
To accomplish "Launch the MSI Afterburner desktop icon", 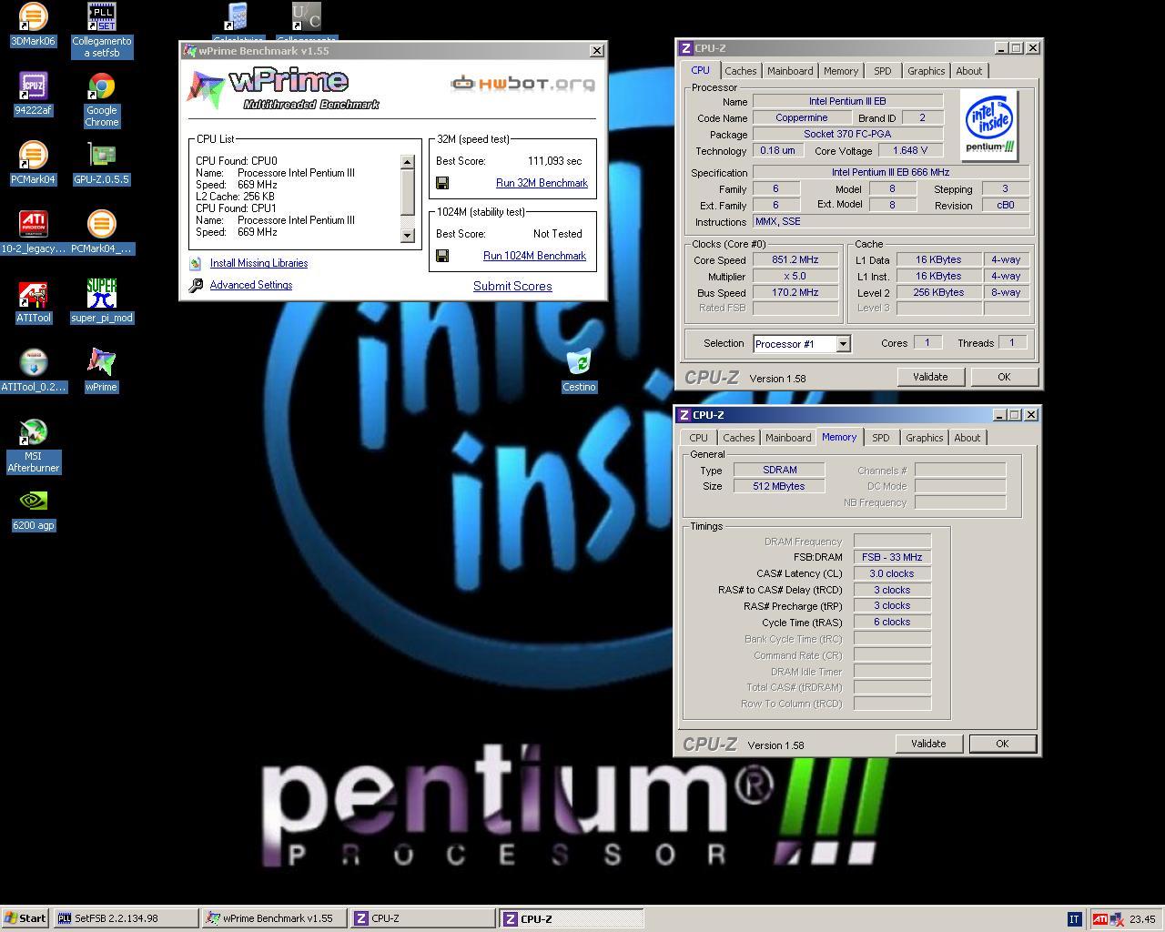I will [x=33, y=446].
